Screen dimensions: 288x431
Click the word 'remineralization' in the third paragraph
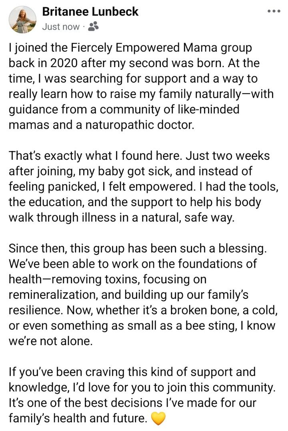54,295
